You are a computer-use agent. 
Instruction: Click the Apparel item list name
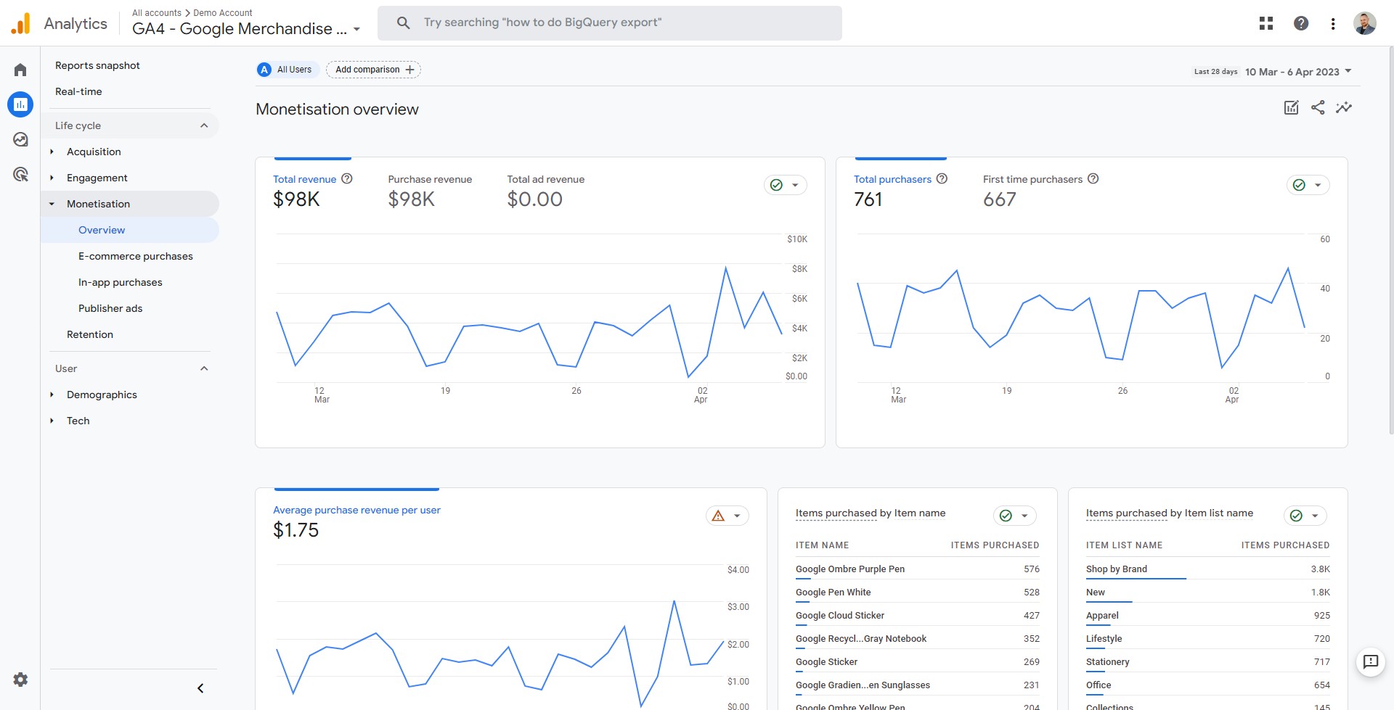[1102, 616]
